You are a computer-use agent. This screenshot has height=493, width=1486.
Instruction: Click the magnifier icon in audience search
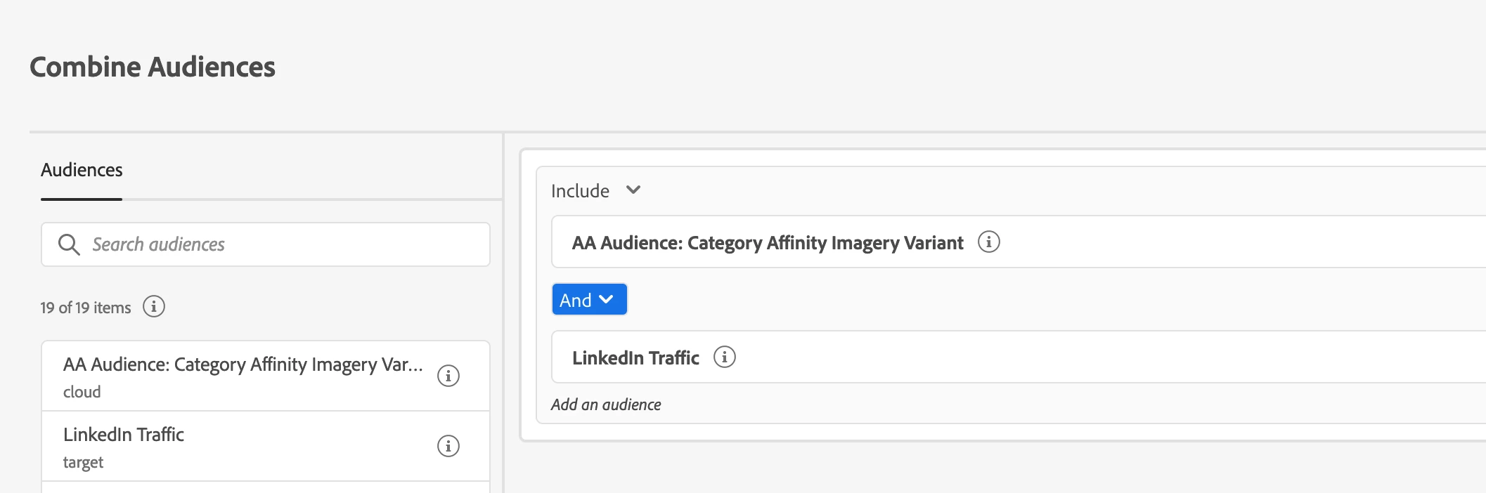pyautogui.click(x=69, y=244)
